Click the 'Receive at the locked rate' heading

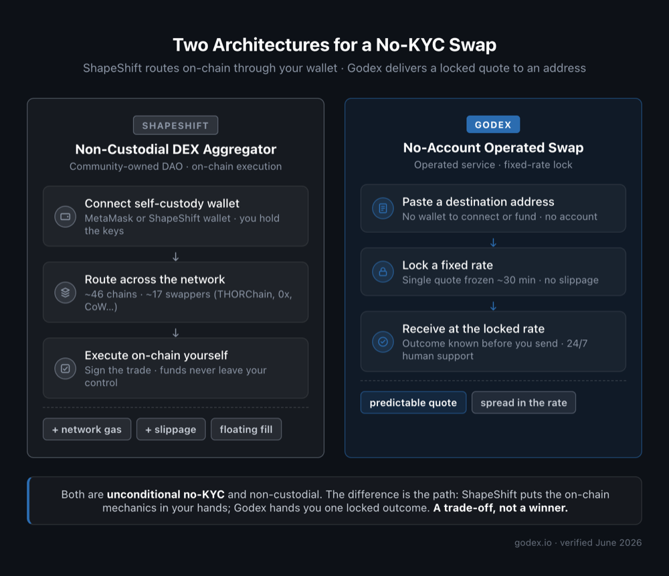(x=473, y=329)
